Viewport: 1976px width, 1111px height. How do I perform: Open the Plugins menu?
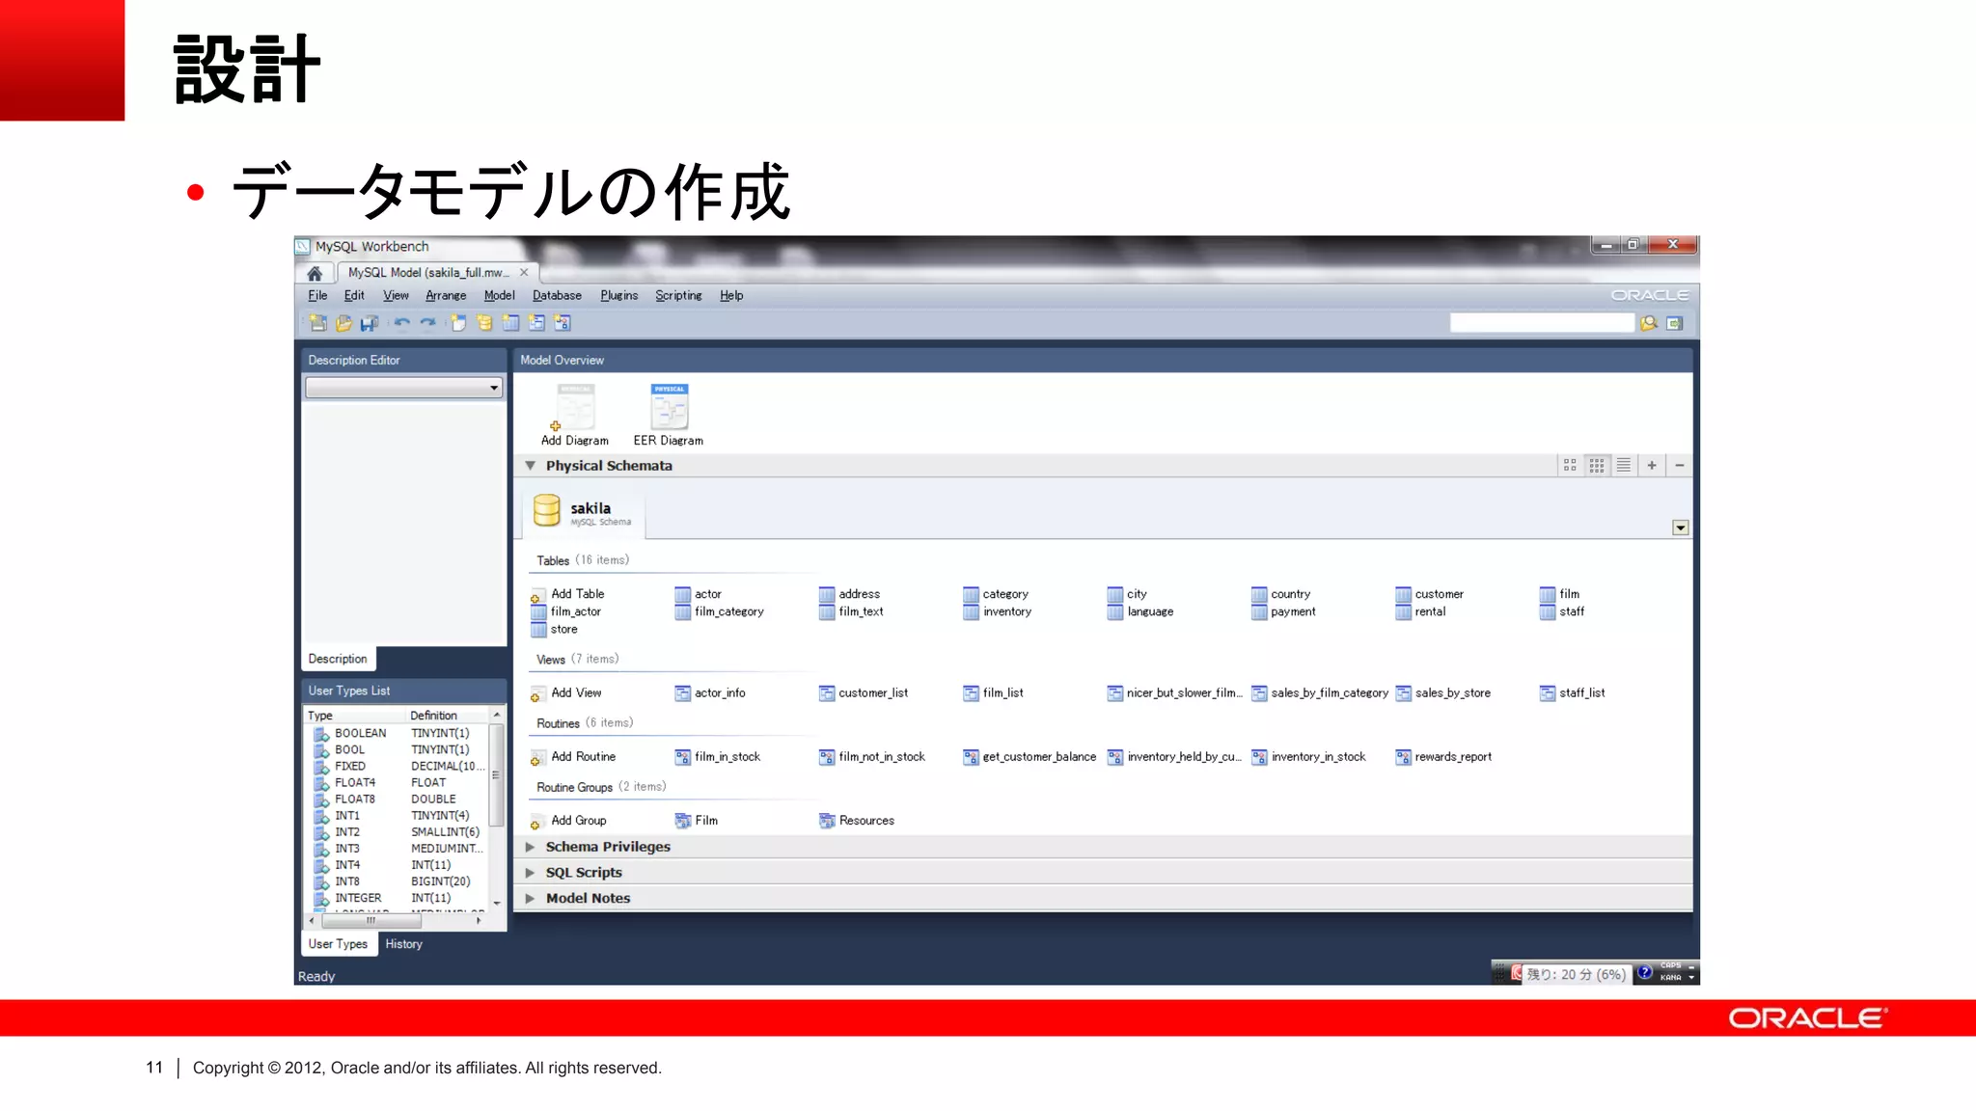coord(618,295)
